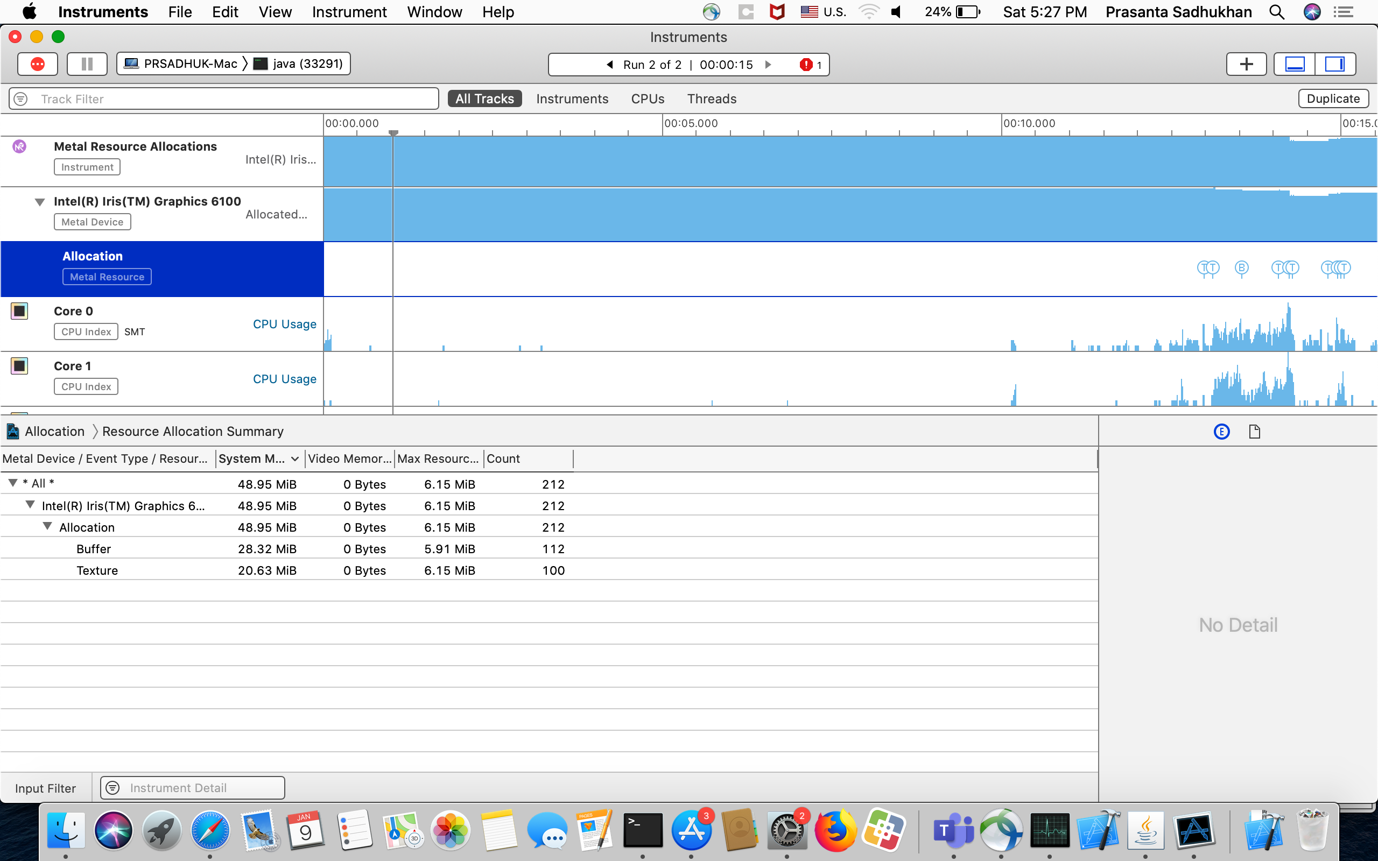Open the extended detail E icon

pos(1221,432)
